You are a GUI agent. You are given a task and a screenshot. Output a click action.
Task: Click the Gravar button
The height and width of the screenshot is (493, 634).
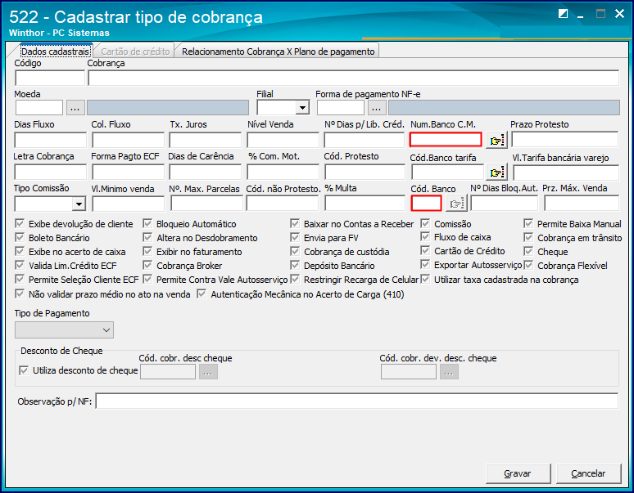[518, 473]
